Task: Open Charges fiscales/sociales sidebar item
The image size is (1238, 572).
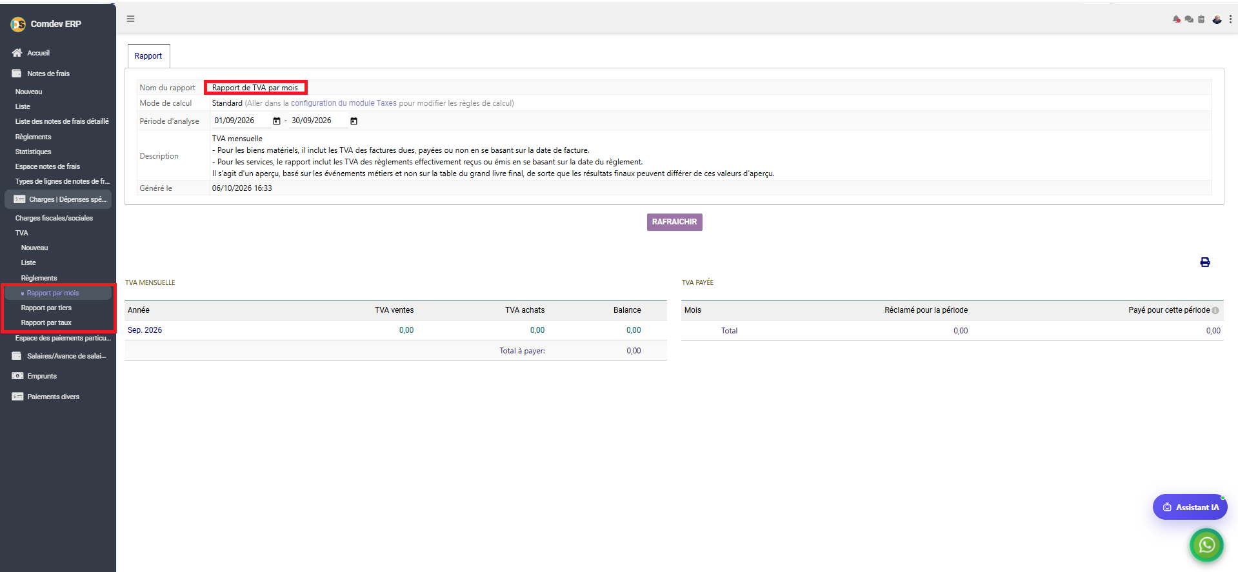Action: 54,218
